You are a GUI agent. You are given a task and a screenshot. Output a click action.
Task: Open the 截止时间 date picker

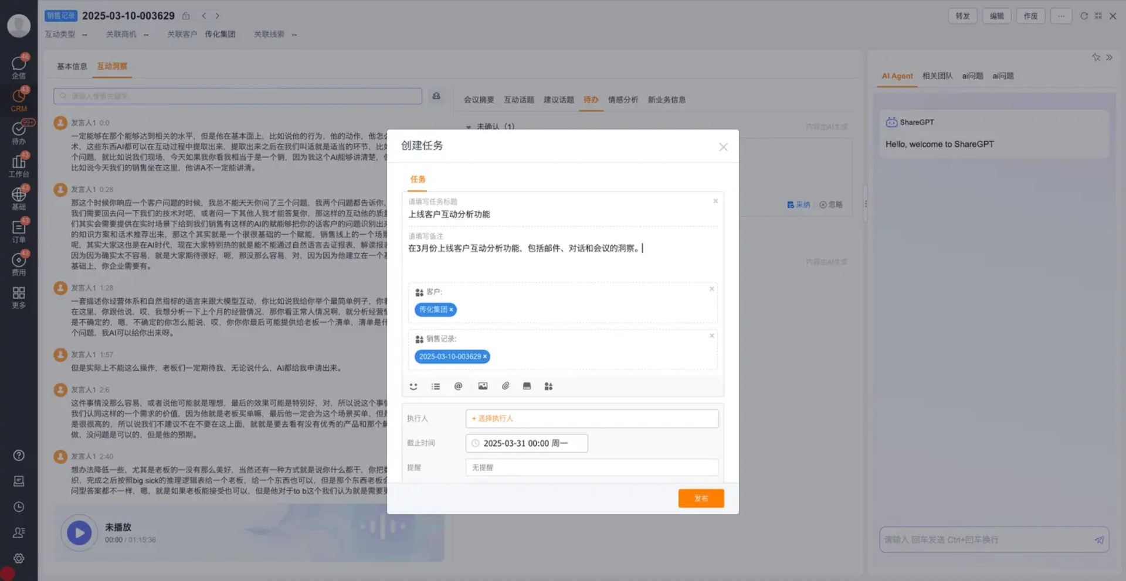pyautogui.click(x=527, y=443)
